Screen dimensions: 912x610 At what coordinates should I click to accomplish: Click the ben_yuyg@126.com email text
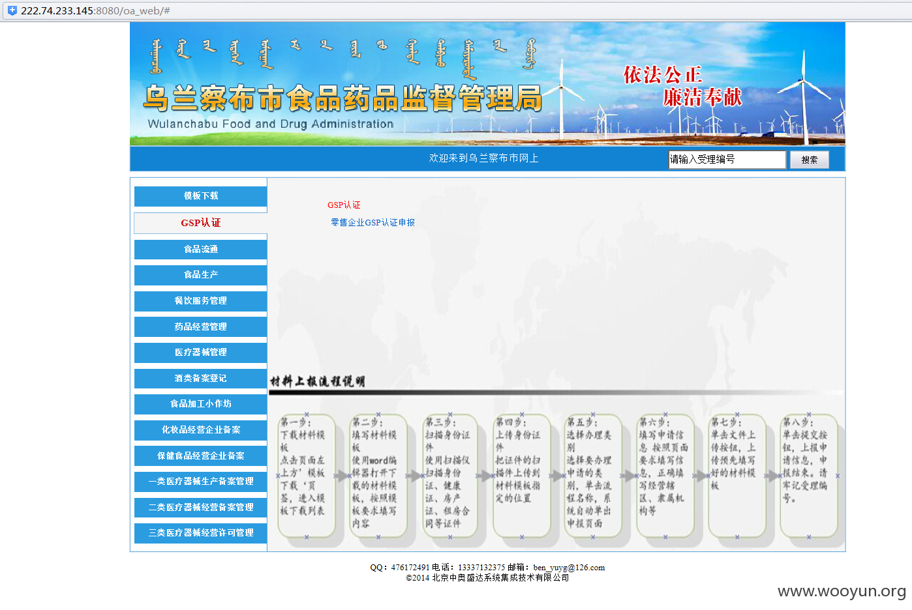[569, 568]
